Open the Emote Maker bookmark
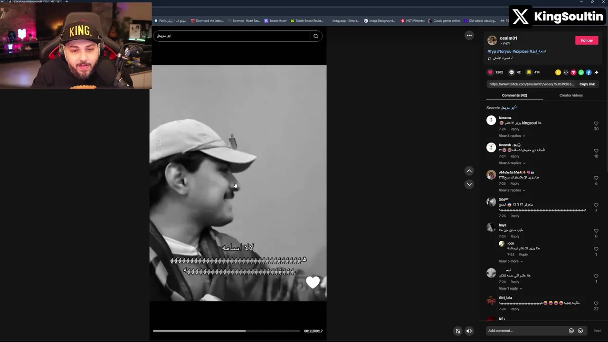Screen dimensions: 608x342 click(x=275, y=21)
